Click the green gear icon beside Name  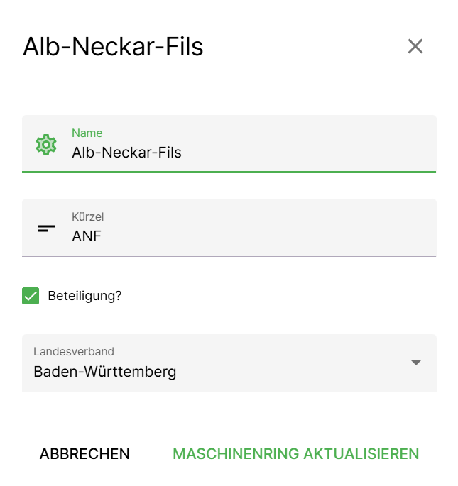46,144
